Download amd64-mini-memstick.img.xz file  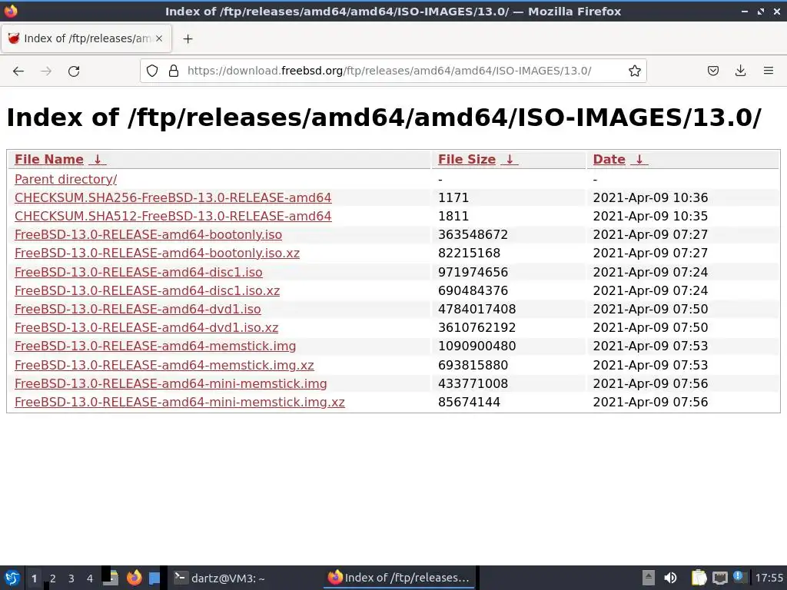(x=180, y=403)
